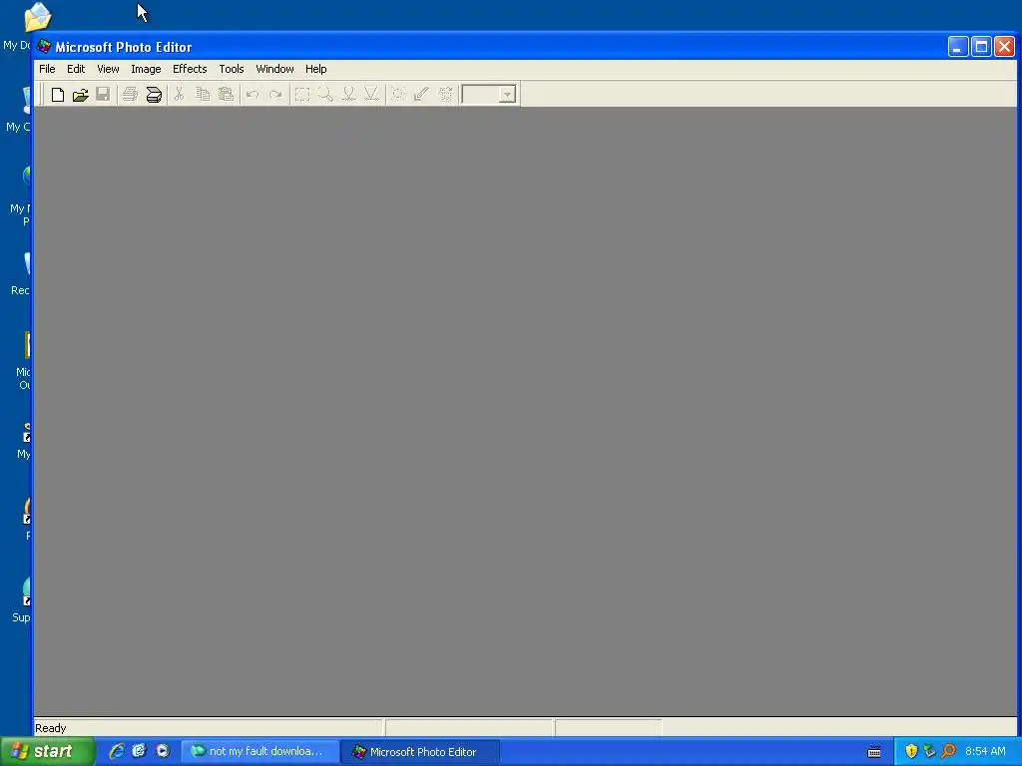Click the Image Balance sun icon
The height and width of the screenshot is (766, 1022).
(398, 95)
